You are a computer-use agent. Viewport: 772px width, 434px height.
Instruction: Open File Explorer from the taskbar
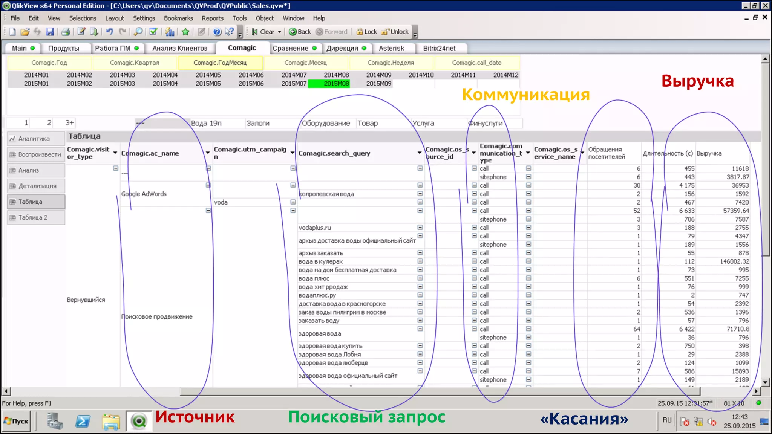click(x=111, y=421)
